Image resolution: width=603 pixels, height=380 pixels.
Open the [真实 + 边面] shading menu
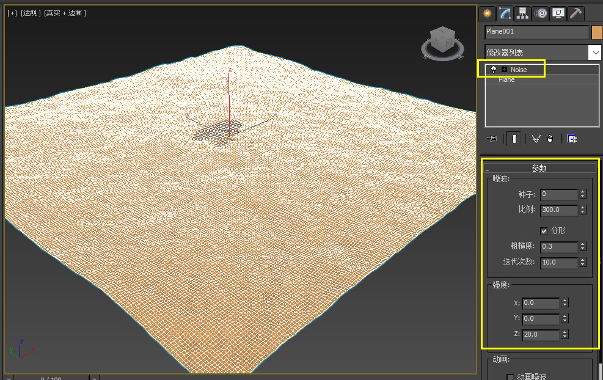(65, 13)
